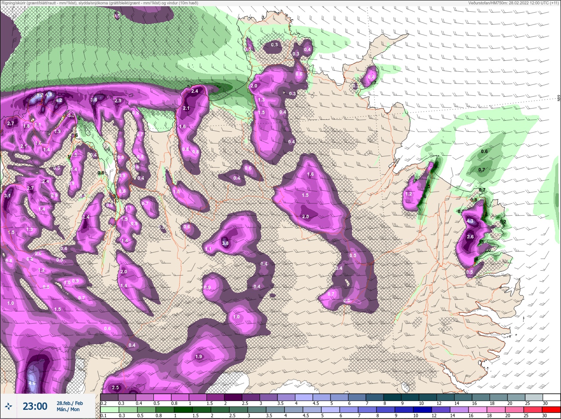Click the '0.2' label in the upper legend
Screen dimensions: 561x419
click(x=103, y=403)
